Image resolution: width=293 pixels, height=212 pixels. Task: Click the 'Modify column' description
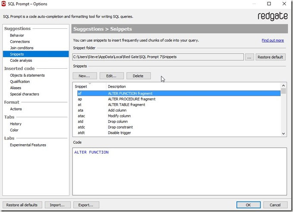point(119,116)
